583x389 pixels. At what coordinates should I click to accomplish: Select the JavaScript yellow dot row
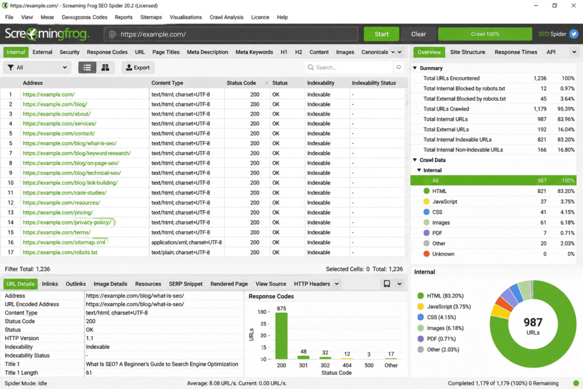(494, 202)
